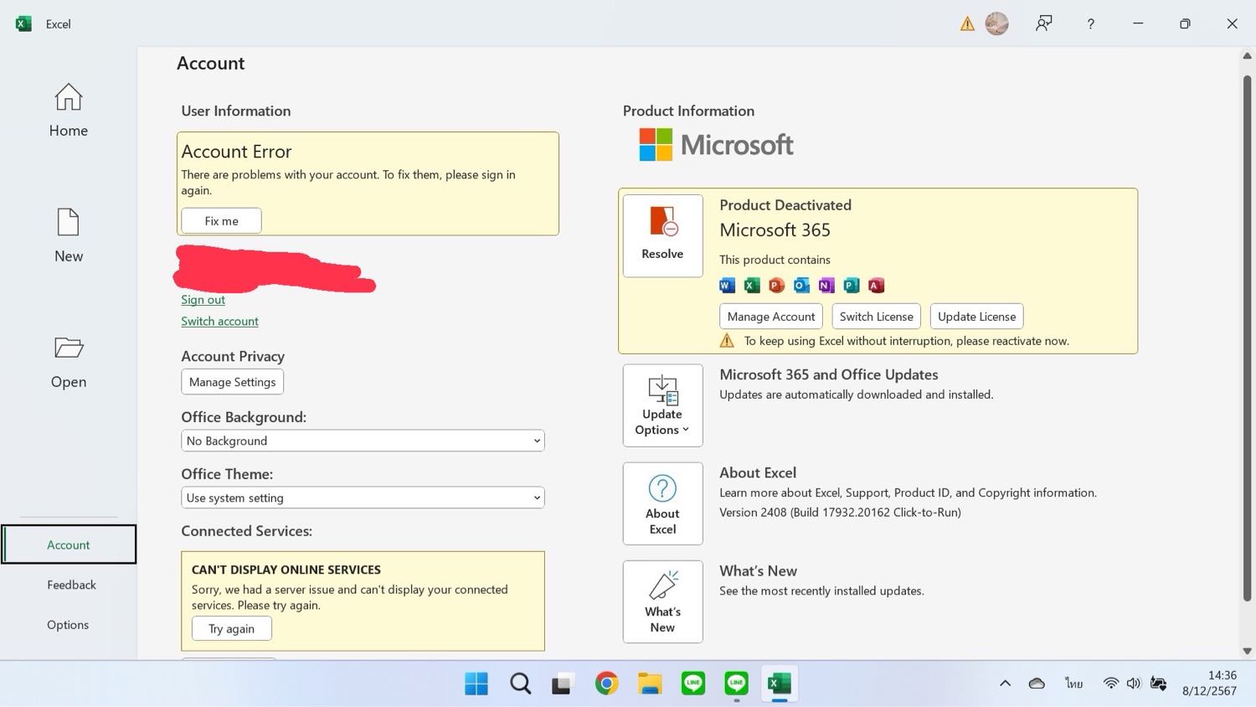Click the Outlook app icon
The image size is (1256, 707).
[x=801, y=286]
